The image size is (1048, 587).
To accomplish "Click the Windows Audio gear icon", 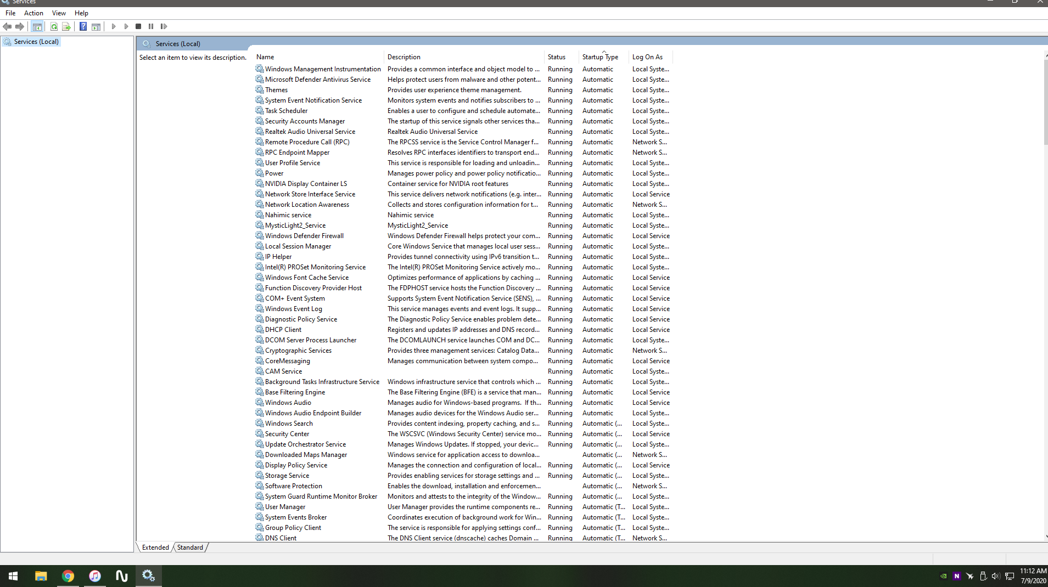I will pos(259,403).
